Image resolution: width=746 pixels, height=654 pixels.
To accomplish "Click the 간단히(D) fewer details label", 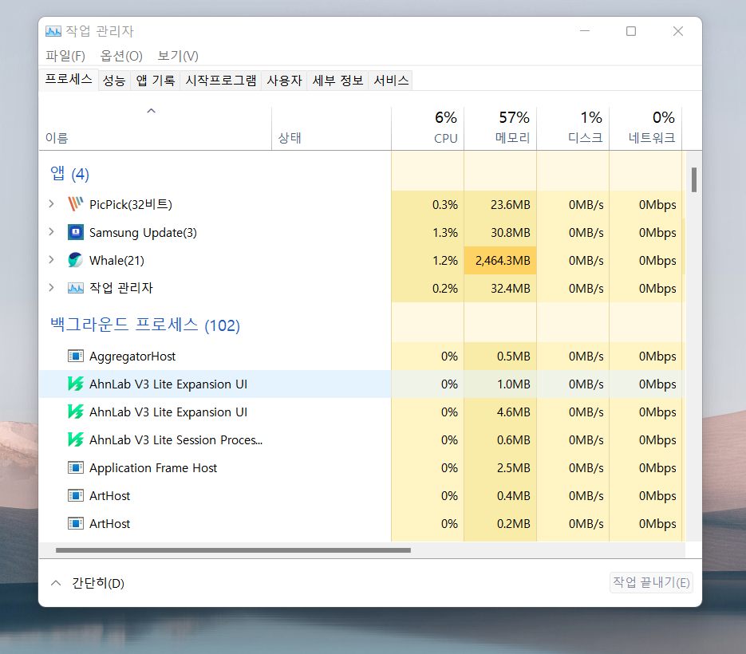I will click(98, 583).
